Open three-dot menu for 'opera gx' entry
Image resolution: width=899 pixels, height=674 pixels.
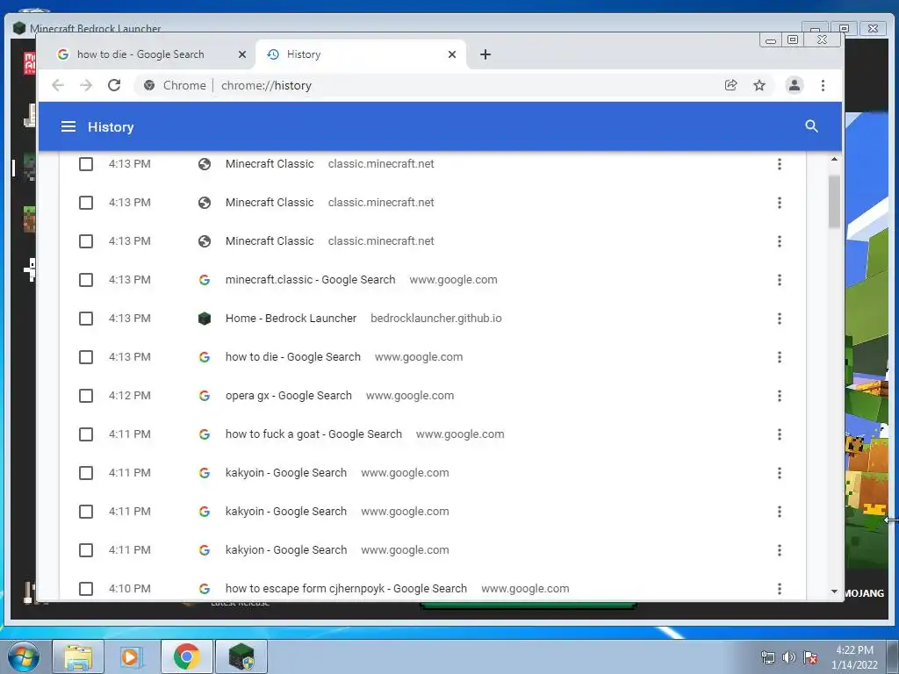[x=780, y=396]
